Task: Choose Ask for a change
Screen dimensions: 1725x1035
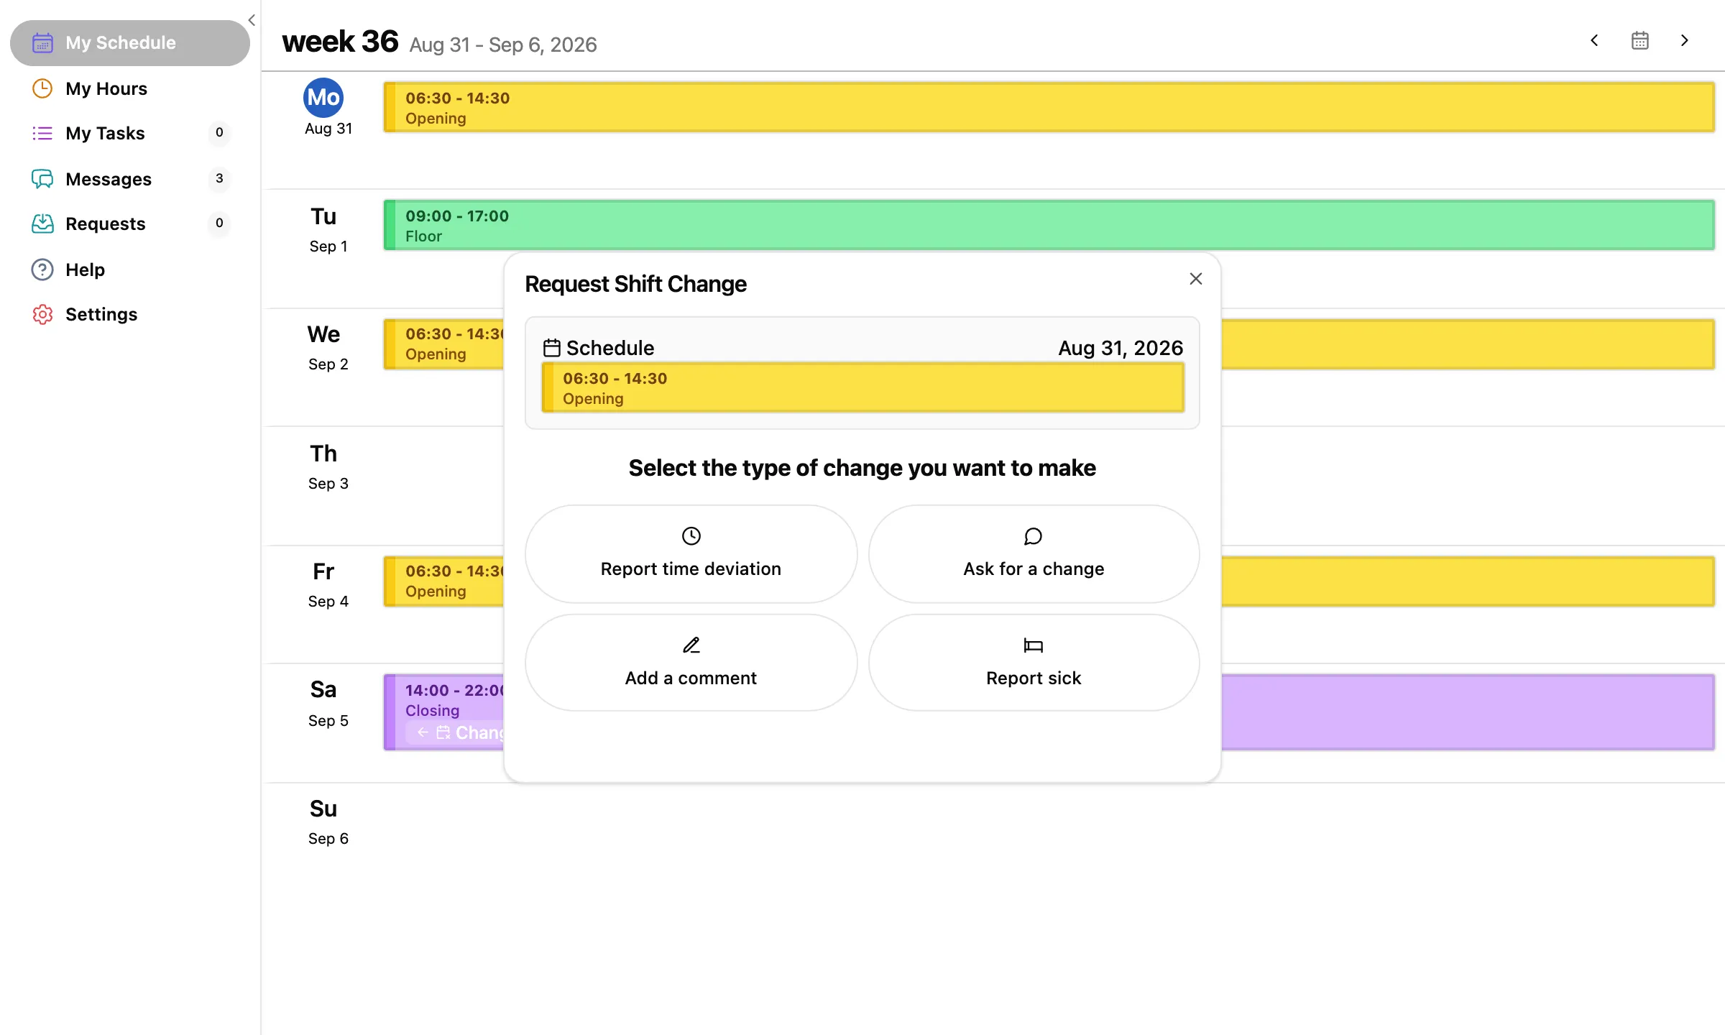Action: click(1034, 553)
